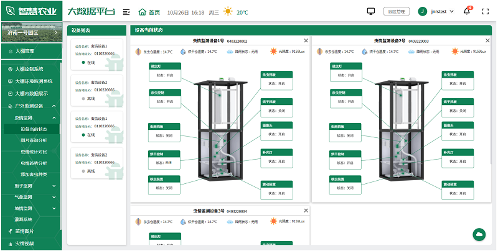Click the home icon next to 首页
498x251 pixels.
[142, 12]
